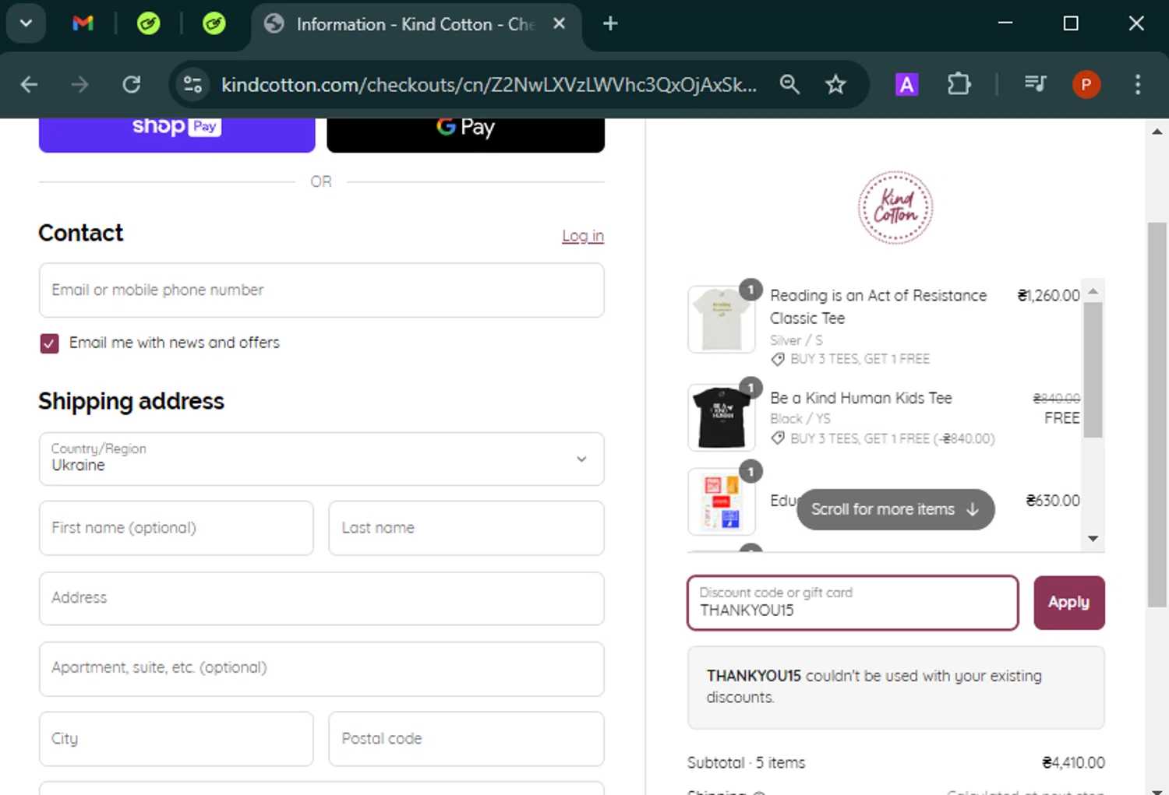Click the order list scroll-down arrow

(1093, 539)
